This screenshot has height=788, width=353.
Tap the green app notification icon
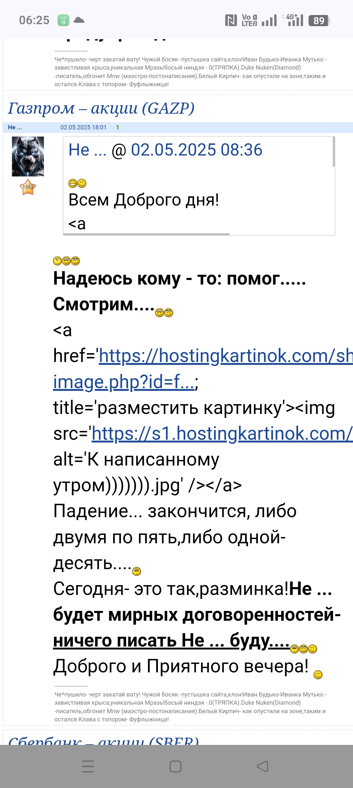(63, 20)
